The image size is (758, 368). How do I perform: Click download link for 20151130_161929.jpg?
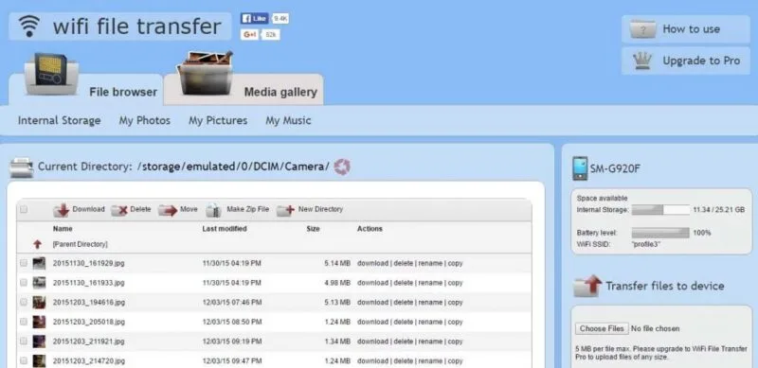[372, 263]
